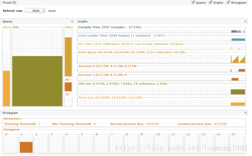
Task: Click the Eden Space sawtooth graph
Action: point(238,59)
